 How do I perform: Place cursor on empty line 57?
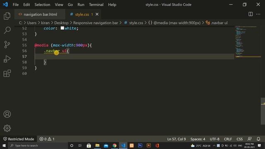[x=134, y=56]
